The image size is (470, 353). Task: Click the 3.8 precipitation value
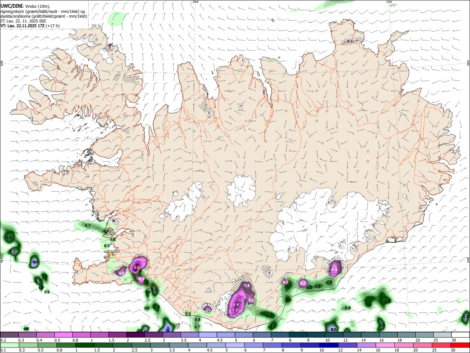click(154, 289)
